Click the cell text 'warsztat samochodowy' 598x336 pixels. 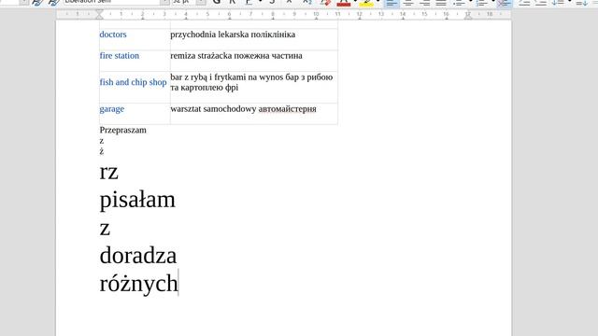click(213, 109)
